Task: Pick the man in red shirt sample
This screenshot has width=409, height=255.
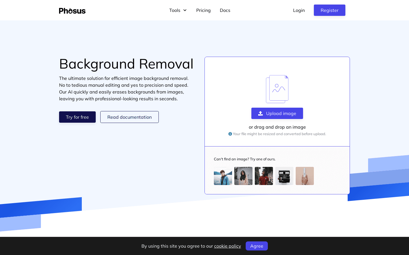Action: coord(264,176)
